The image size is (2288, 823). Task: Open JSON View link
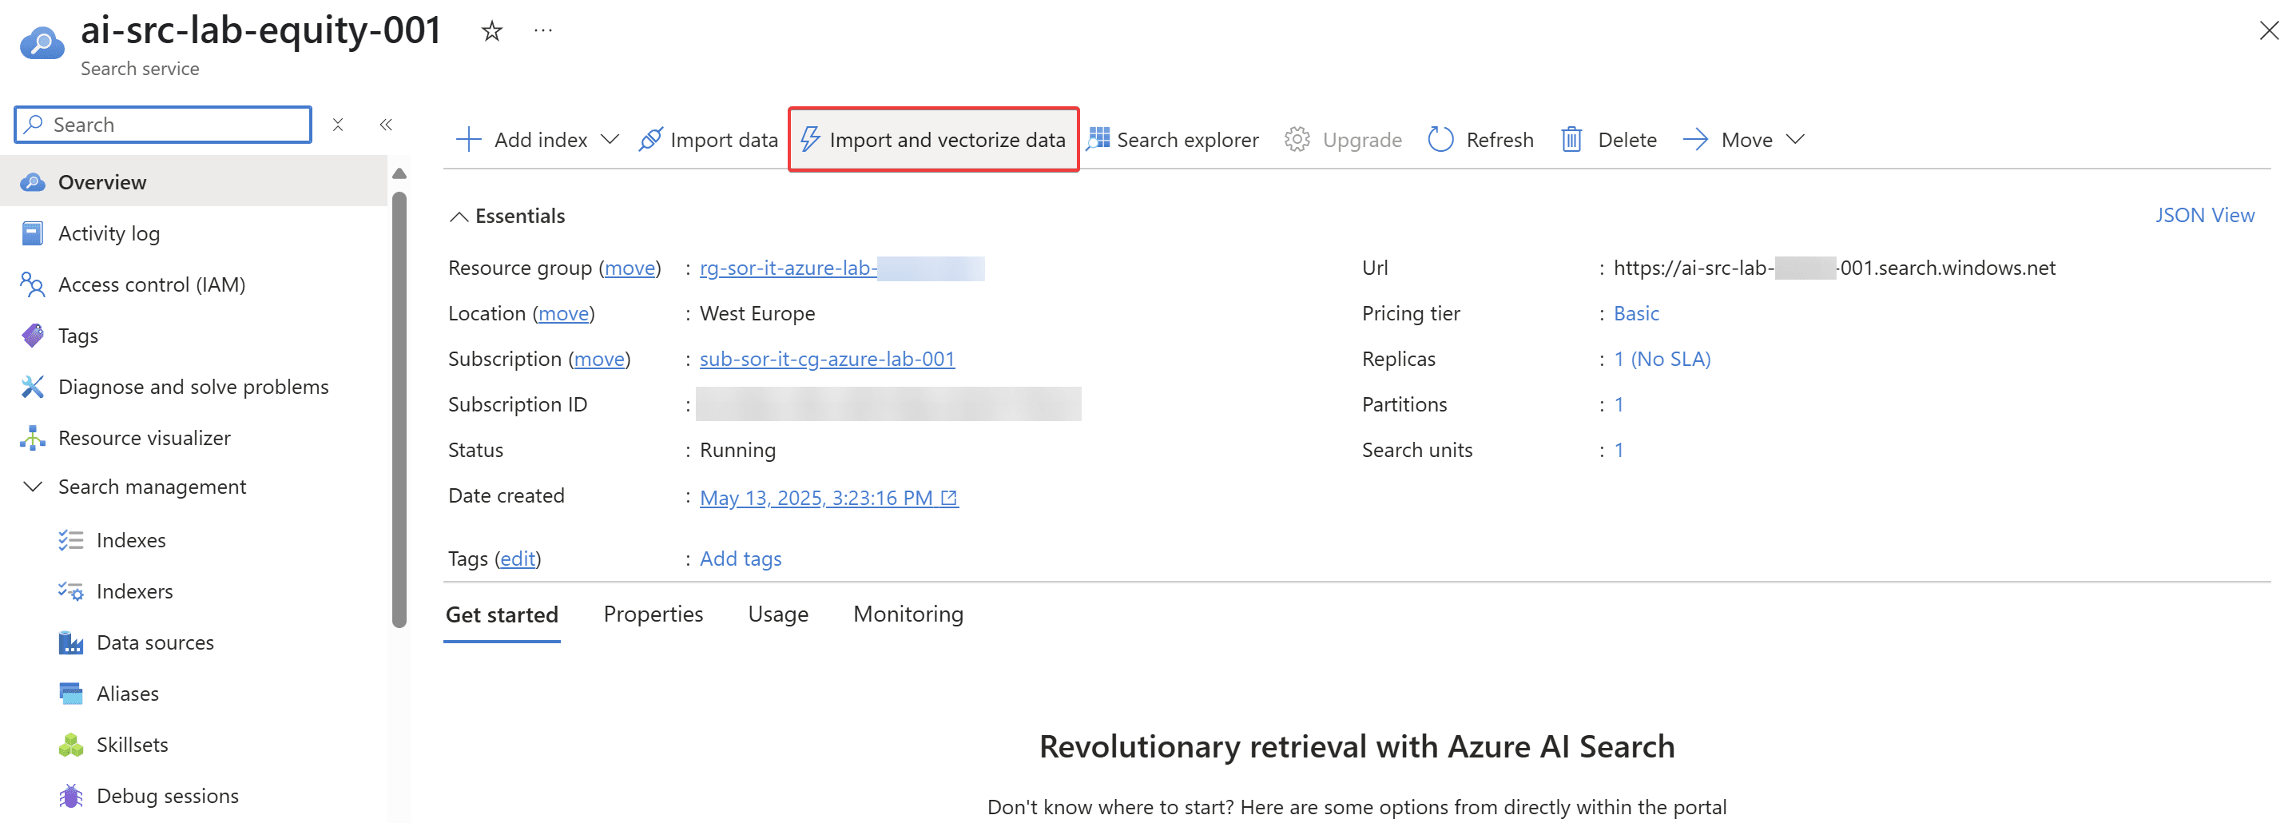click(x=2204, y=215)
